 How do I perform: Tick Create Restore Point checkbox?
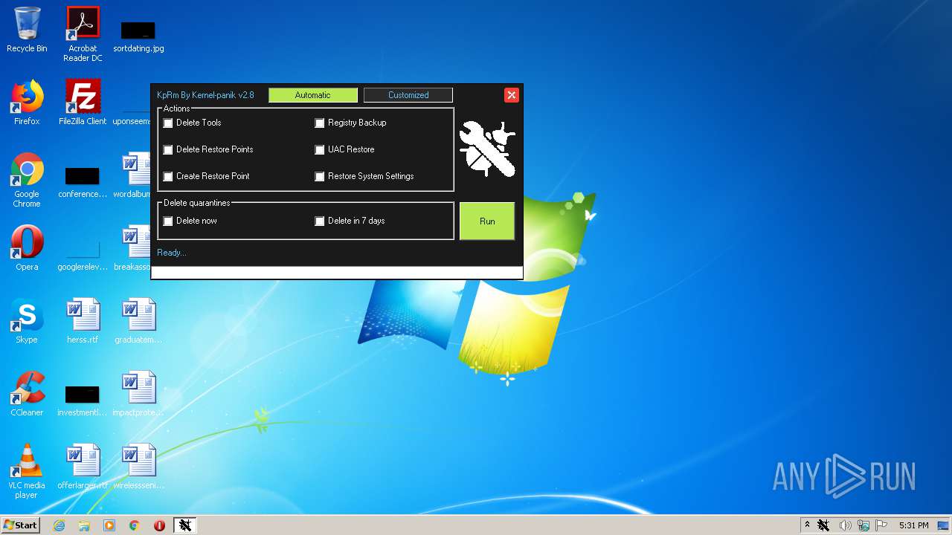pos(168,177)
